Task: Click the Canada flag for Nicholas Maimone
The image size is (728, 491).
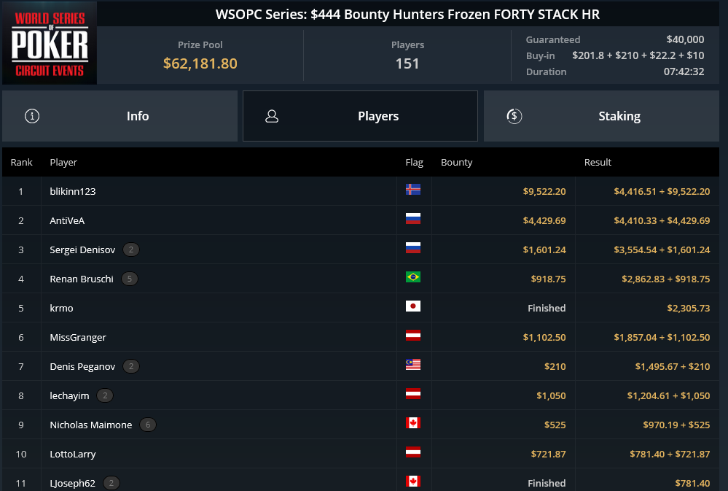Action: click(x=413, y=423)
